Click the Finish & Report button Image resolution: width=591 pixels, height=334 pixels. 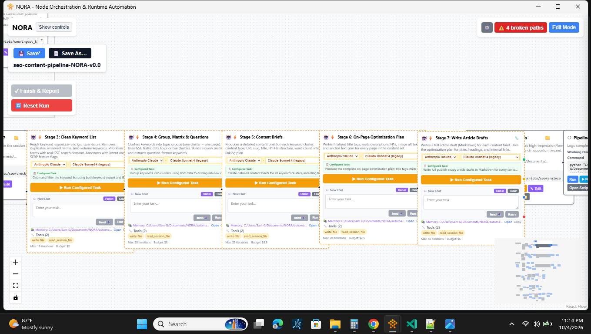[x=42, y=91]
